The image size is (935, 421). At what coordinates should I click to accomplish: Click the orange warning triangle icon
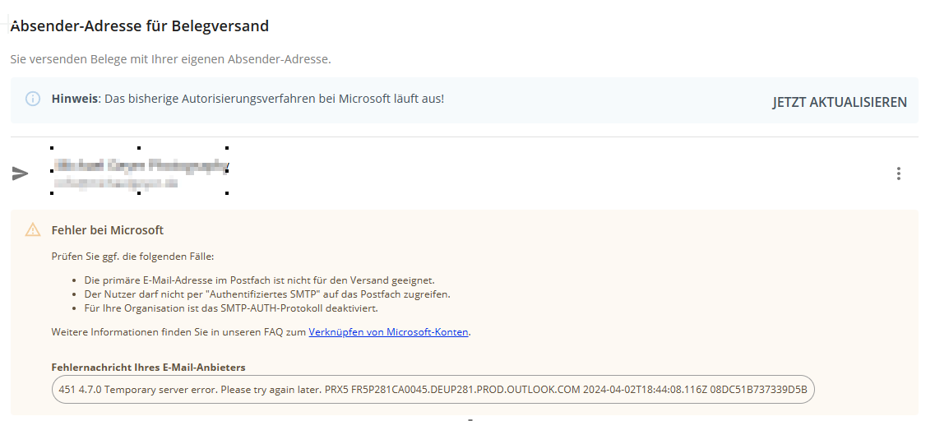coord(33,230)
